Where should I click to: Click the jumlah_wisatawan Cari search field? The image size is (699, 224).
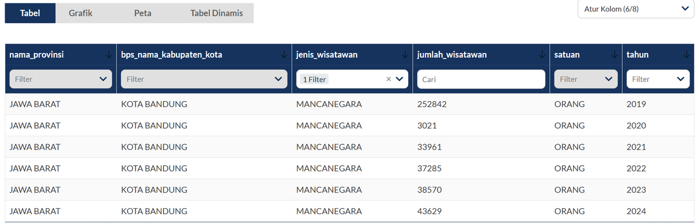481,79
